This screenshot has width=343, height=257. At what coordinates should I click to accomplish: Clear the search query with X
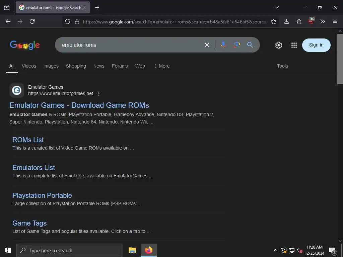click(207, 45)
